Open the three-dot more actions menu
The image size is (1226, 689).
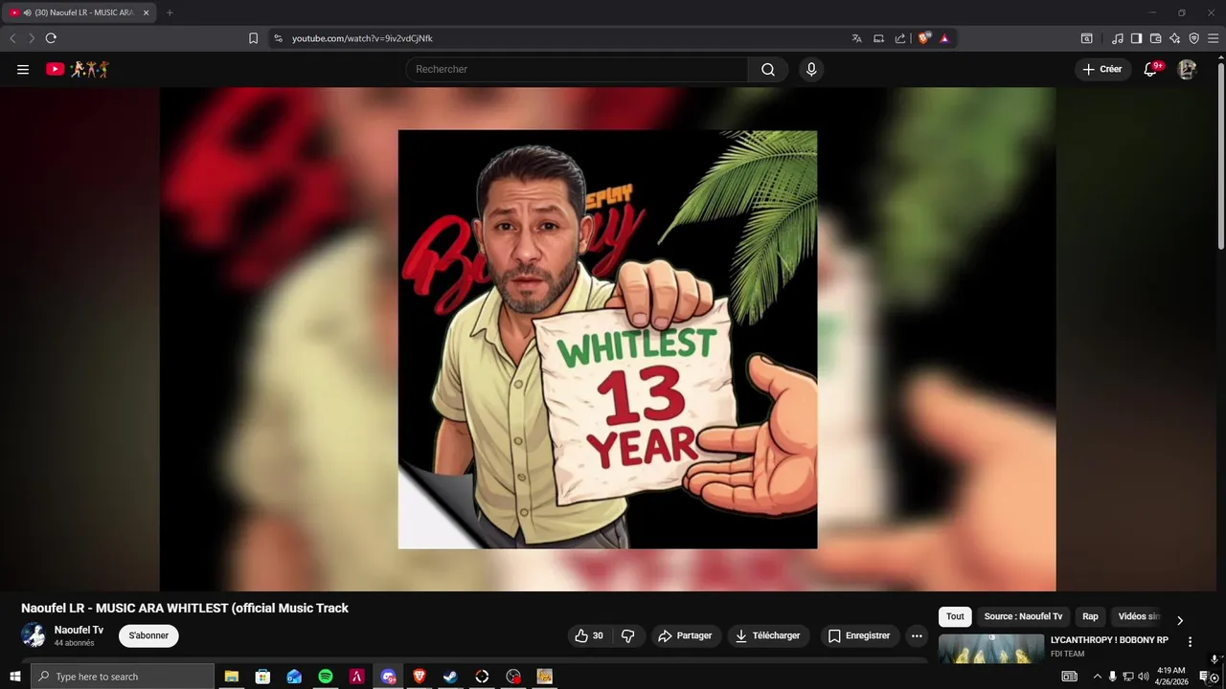click(917, 635)
